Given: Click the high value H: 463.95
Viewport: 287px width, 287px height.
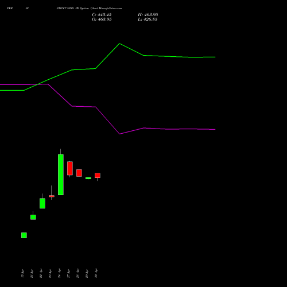Looking at the screenshot, I should click(x=148, y=15).
